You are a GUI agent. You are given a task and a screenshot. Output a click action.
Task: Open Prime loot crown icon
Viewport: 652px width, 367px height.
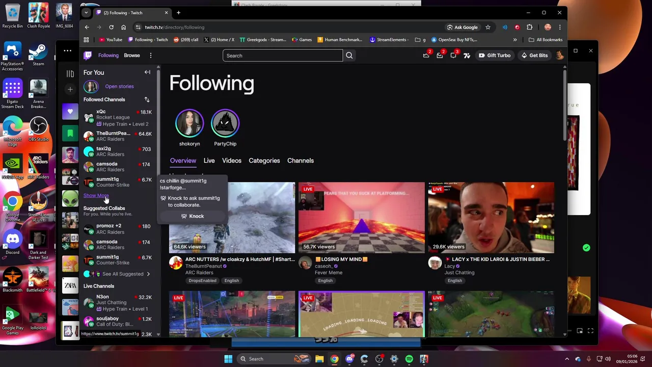point(426,56)
